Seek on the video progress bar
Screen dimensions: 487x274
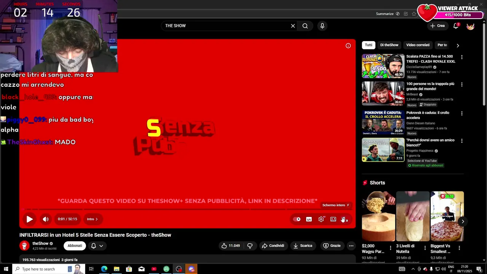click(188, 209)
